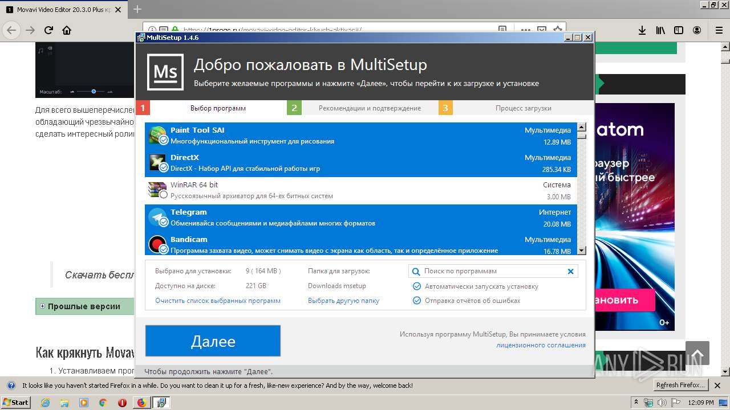Select step 1 Выбор программ tab
Screen dimensions: 730x410
[x=211, y=108]
